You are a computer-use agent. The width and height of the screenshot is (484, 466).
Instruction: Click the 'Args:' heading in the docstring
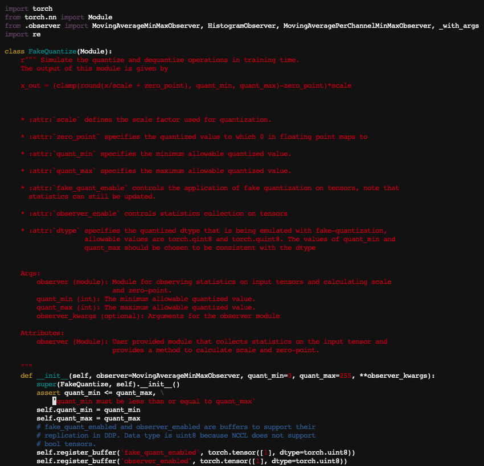click(30, 274)
